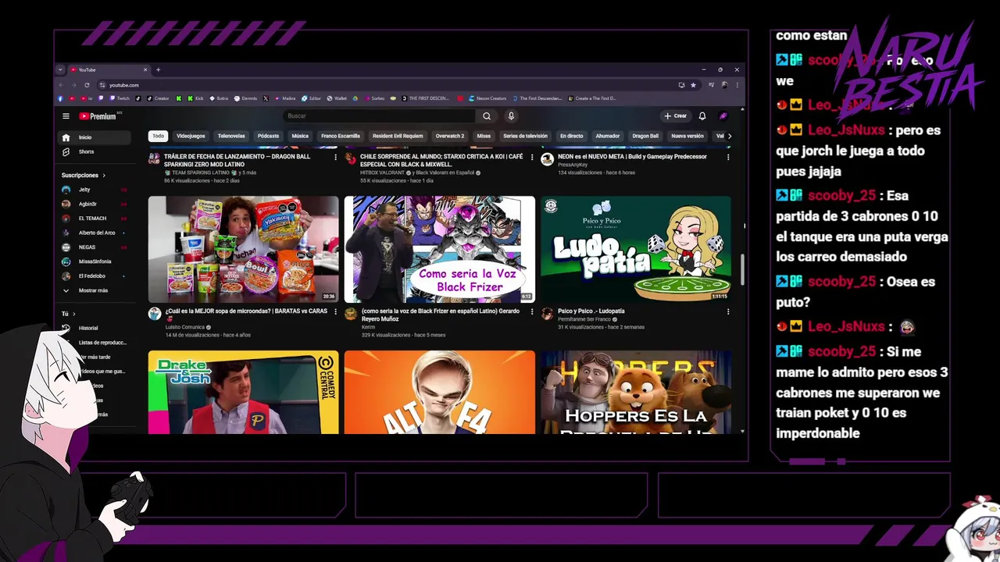
Task: Open Psico y Psico channel avatar
Action: point(547,314)
